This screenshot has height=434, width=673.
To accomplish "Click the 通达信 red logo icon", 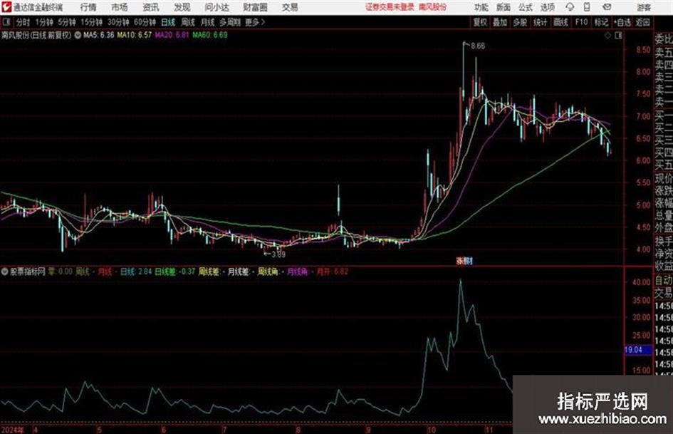I will [6, 7].
